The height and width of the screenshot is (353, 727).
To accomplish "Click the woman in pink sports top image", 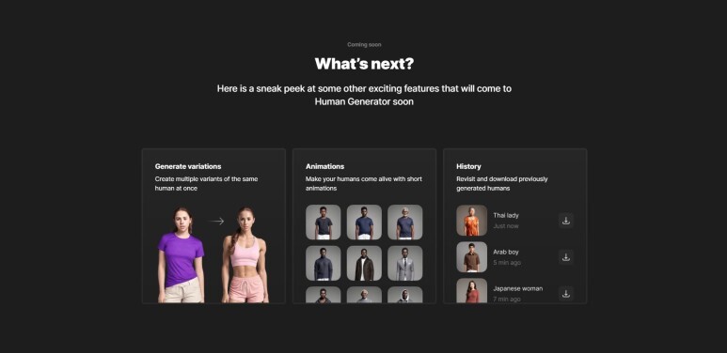I will coord(245,255).
